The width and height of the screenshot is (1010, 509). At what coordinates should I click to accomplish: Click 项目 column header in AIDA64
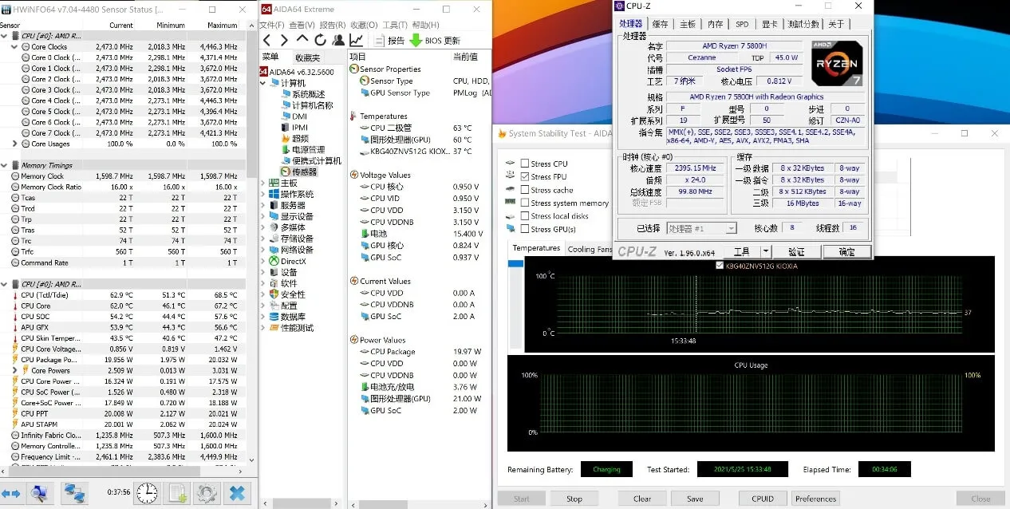358,57
